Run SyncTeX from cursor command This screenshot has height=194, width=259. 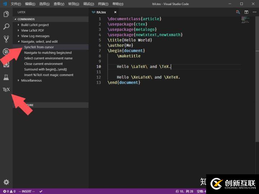coord(39,47)
